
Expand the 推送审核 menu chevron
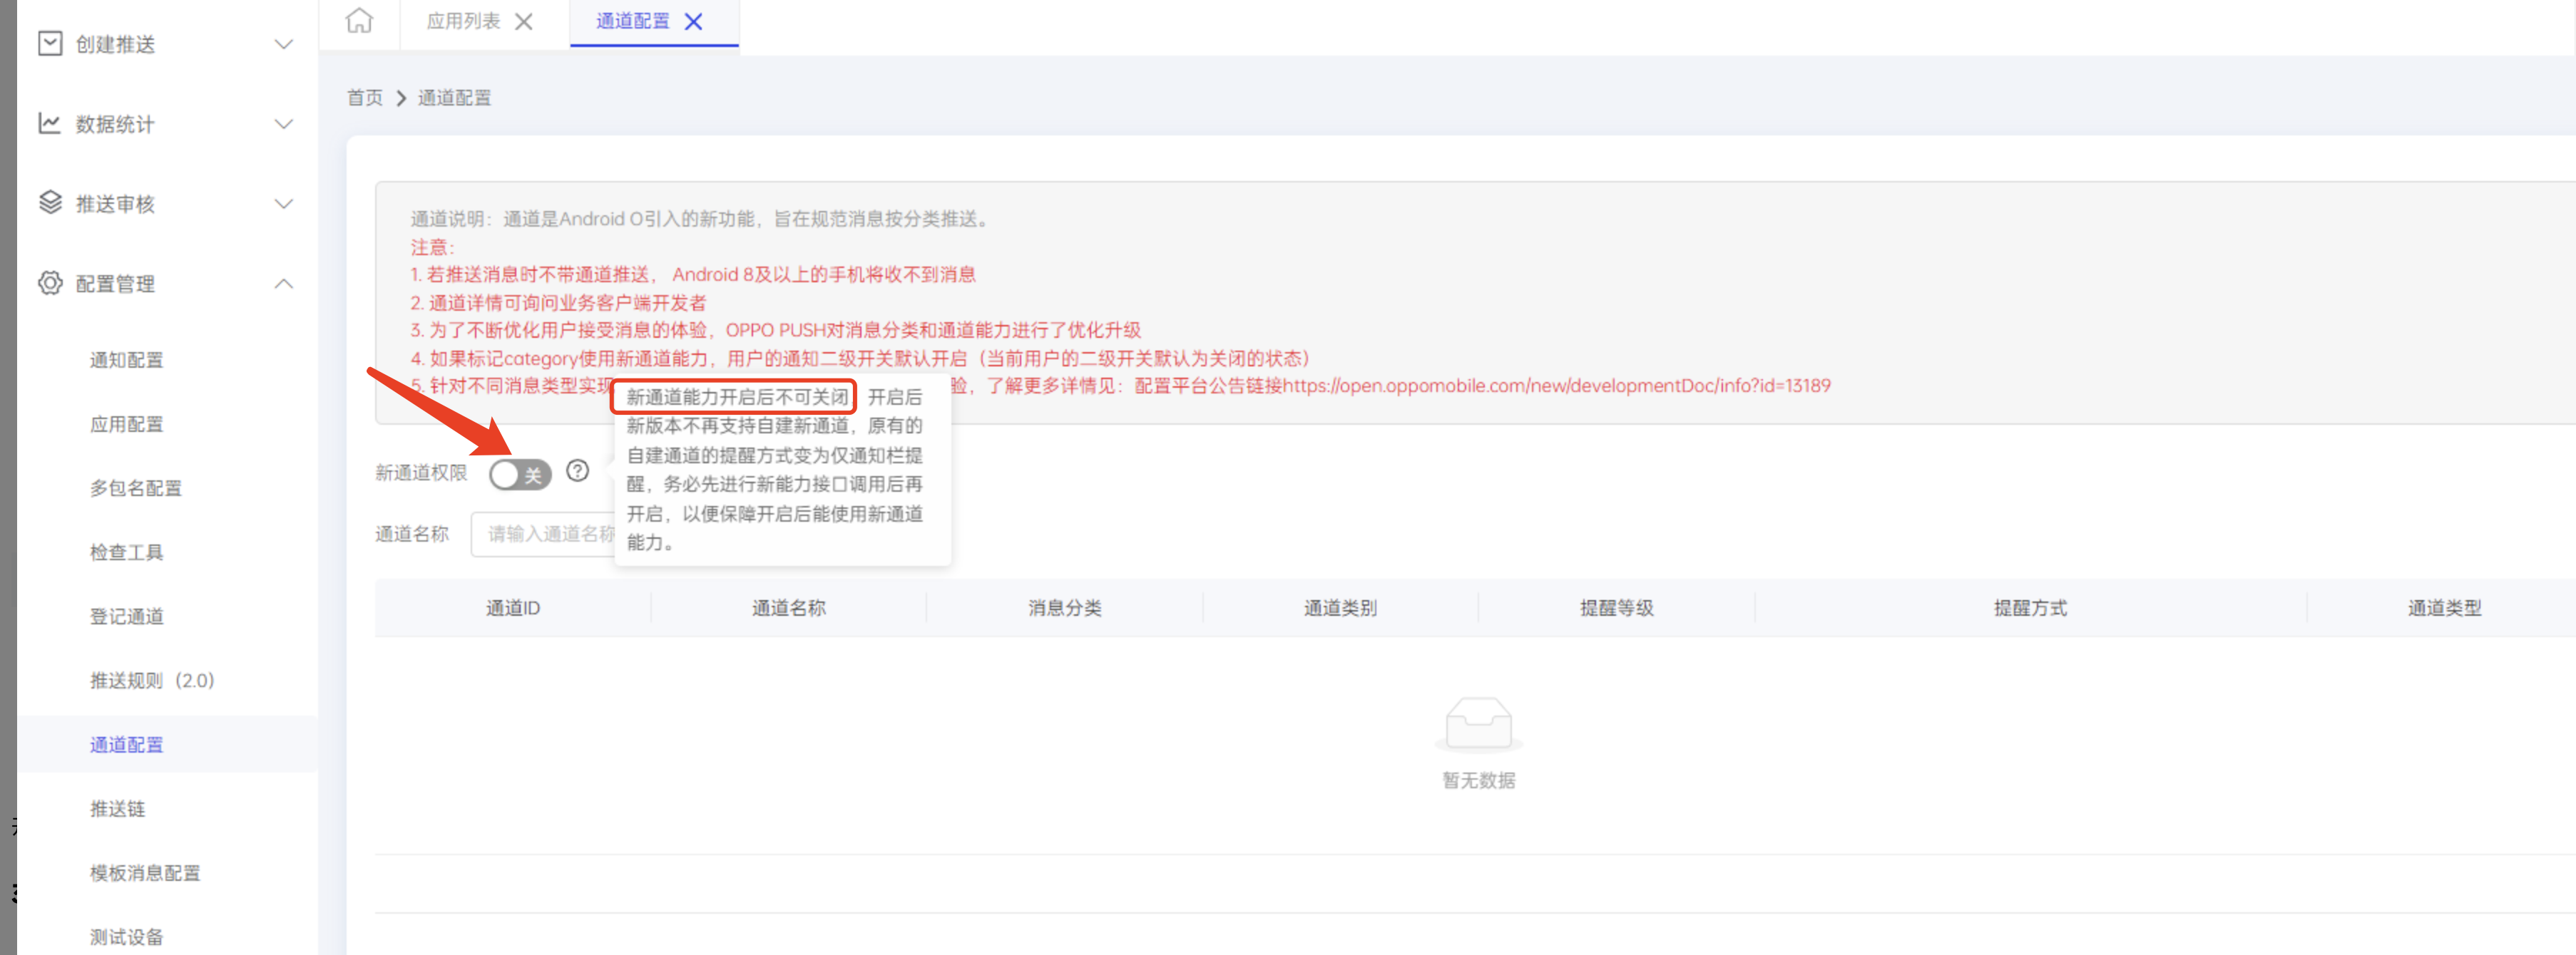point(284,204)
